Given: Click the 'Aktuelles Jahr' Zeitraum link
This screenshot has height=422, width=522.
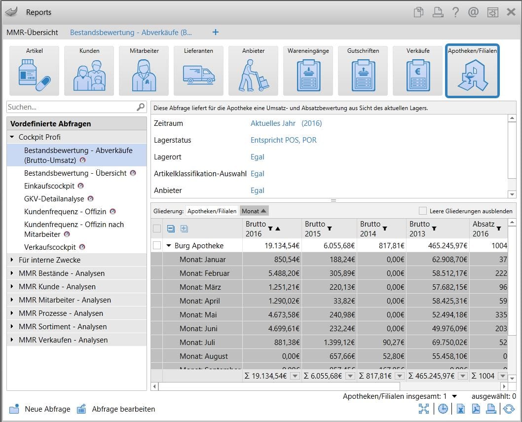Looking at the screenshot, I should coord(273,123).
